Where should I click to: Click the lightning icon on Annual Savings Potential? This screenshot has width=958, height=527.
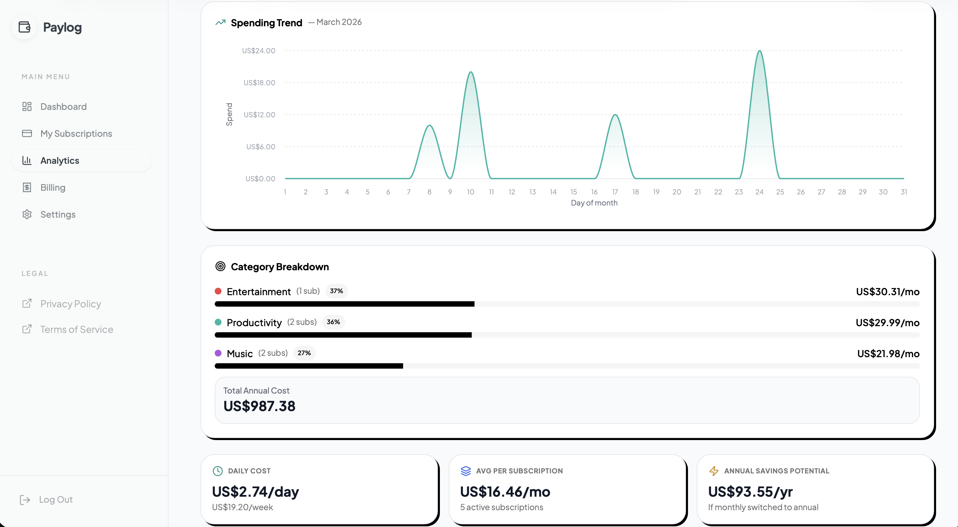coord(714,471)
